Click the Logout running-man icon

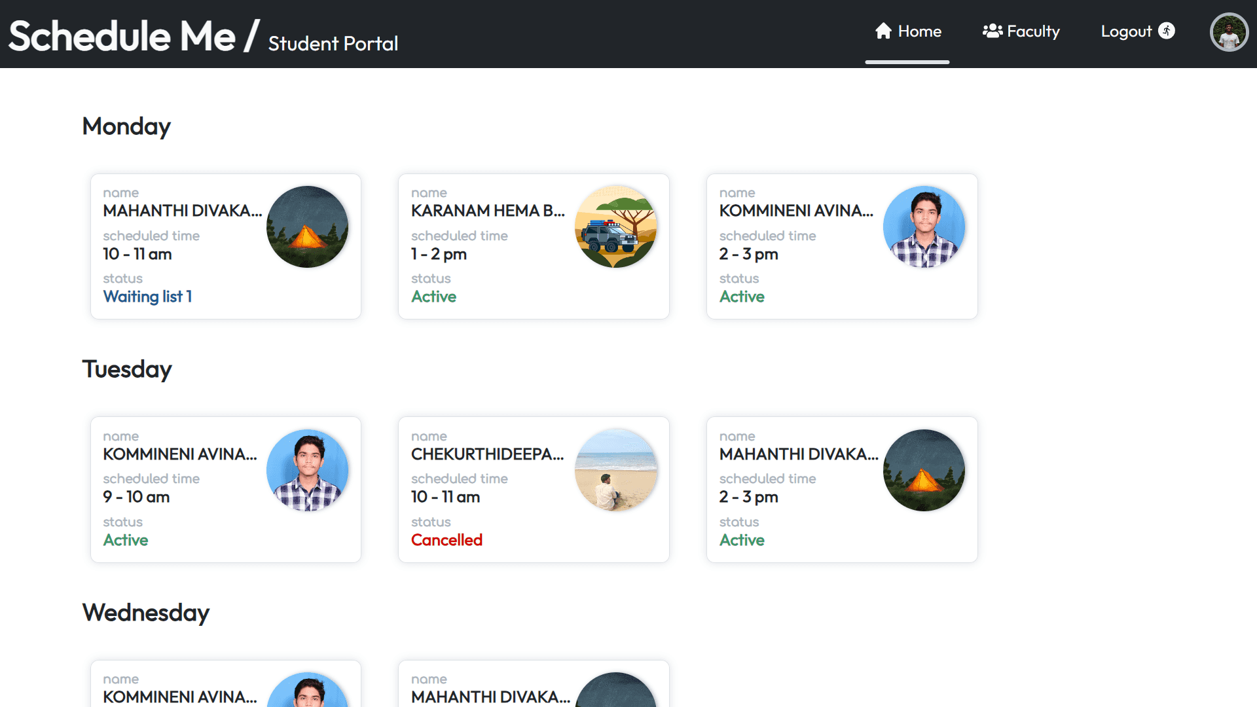click(x=1167, y=31)
